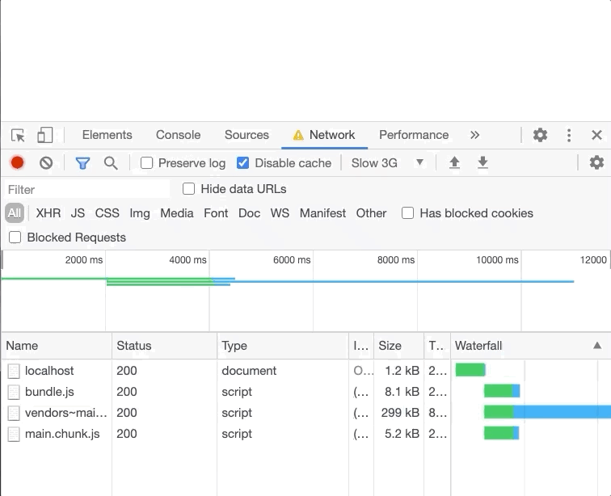Open network search with magnifier icon
This screenshot has height=496, width=611.
pyautogui.click(x=111, y=163)
